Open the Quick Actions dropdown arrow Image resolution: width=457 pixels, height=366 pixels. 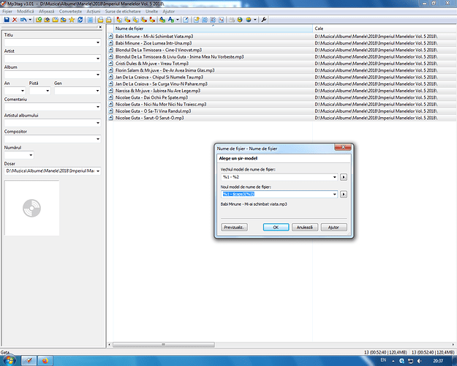click(x=178, y=20)
